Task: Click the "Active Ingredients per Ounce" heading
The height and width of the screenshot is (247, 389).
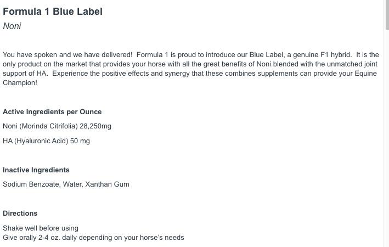Action: 52,112
